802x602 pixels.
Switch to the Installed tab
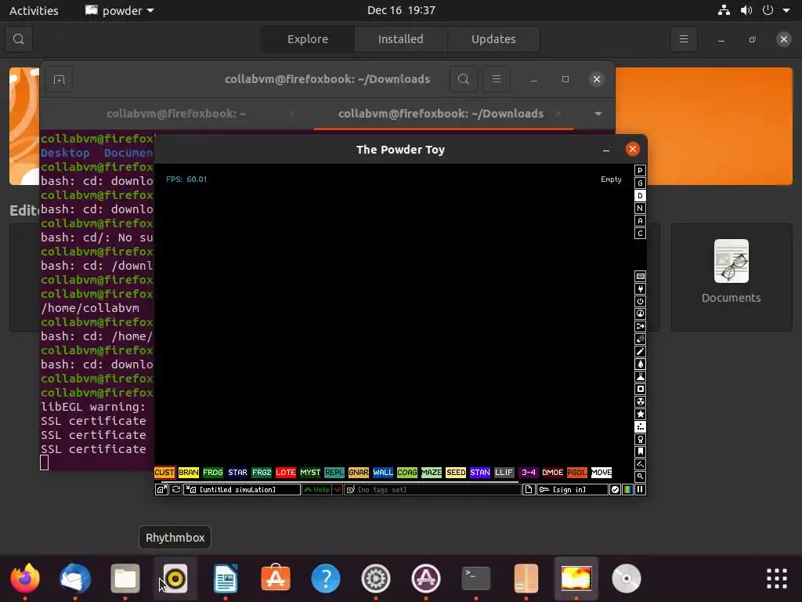[x=400, y=39]
